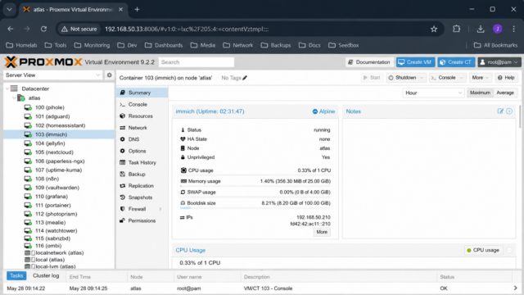Open browser downloads icon
Image resolution: width=524 pixels, height=295 pixels.
point(481,29)
